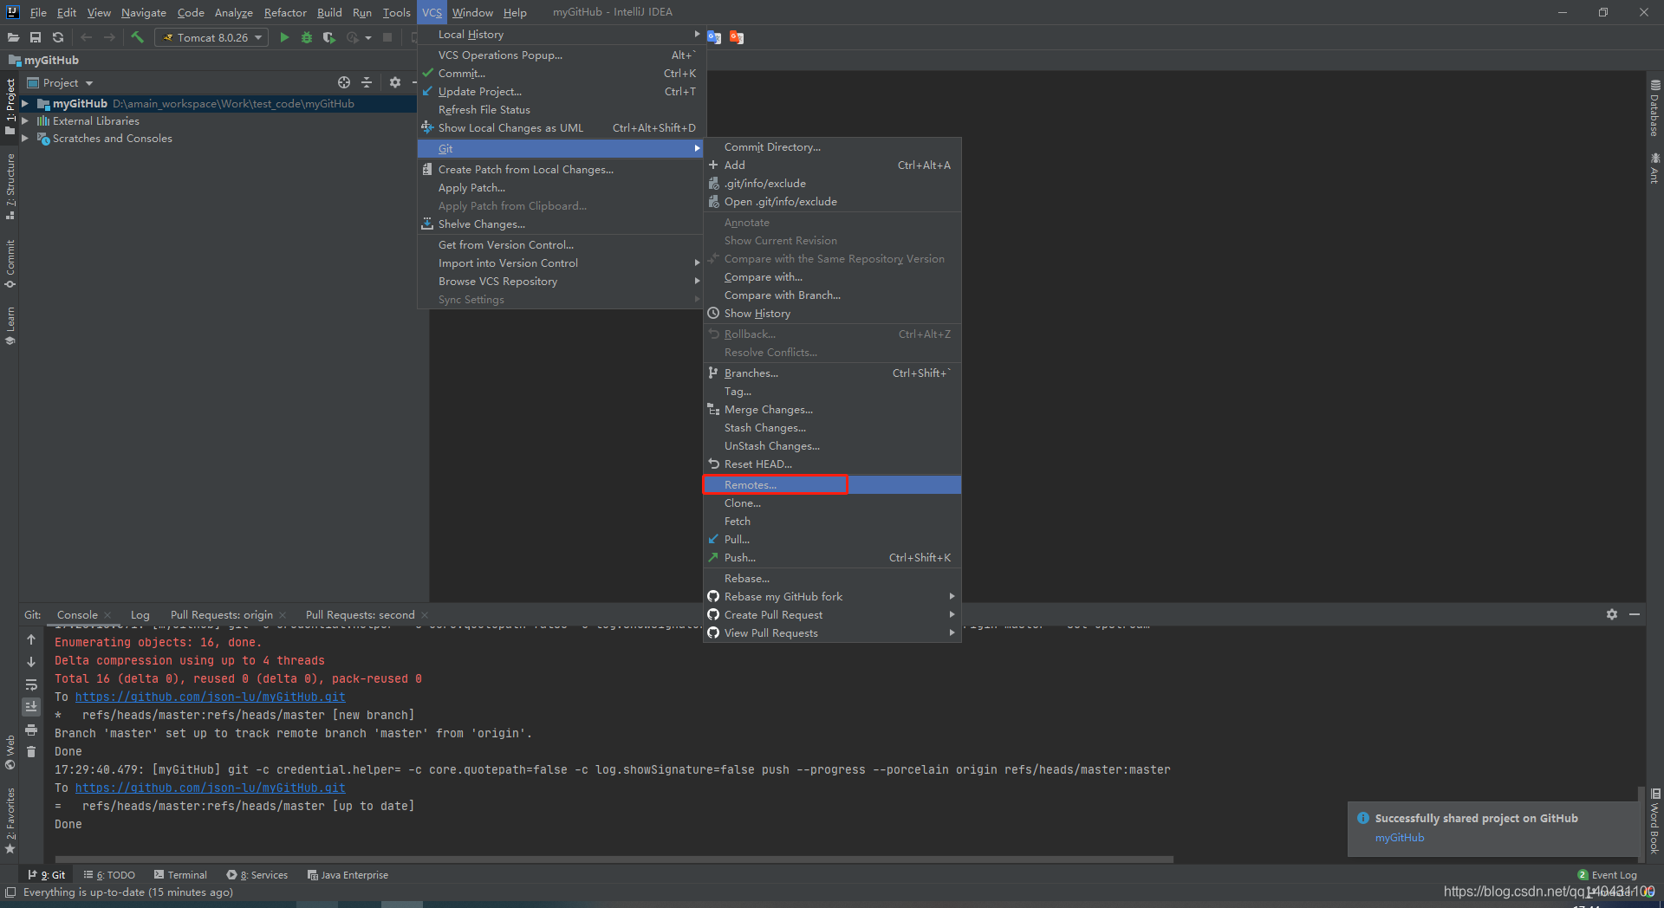Hide the Git tool window with minus icon
Viewport: 1664px width, 908px height.
[x=1635, y=614]
